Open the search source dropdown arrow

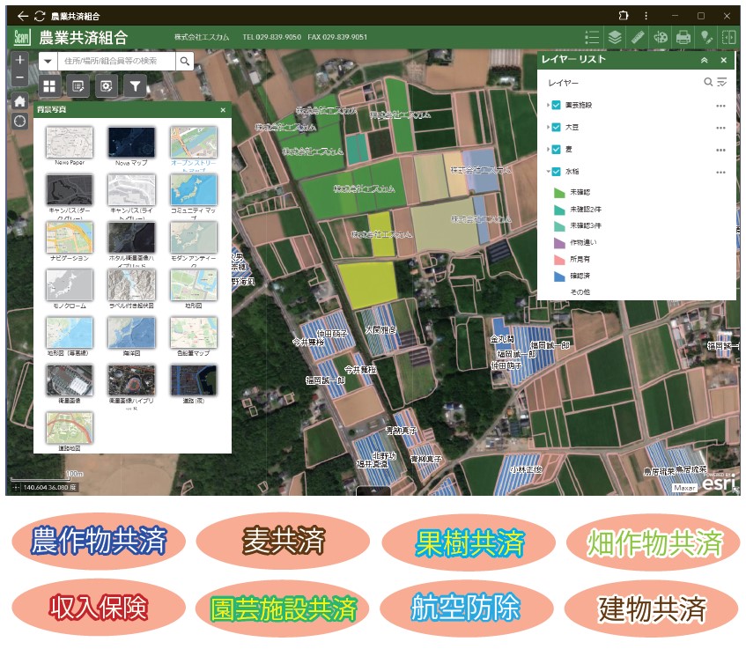pos(46,61)
